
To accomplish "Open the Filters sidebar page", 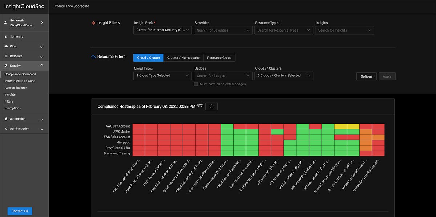I will (x=9, y=102).
